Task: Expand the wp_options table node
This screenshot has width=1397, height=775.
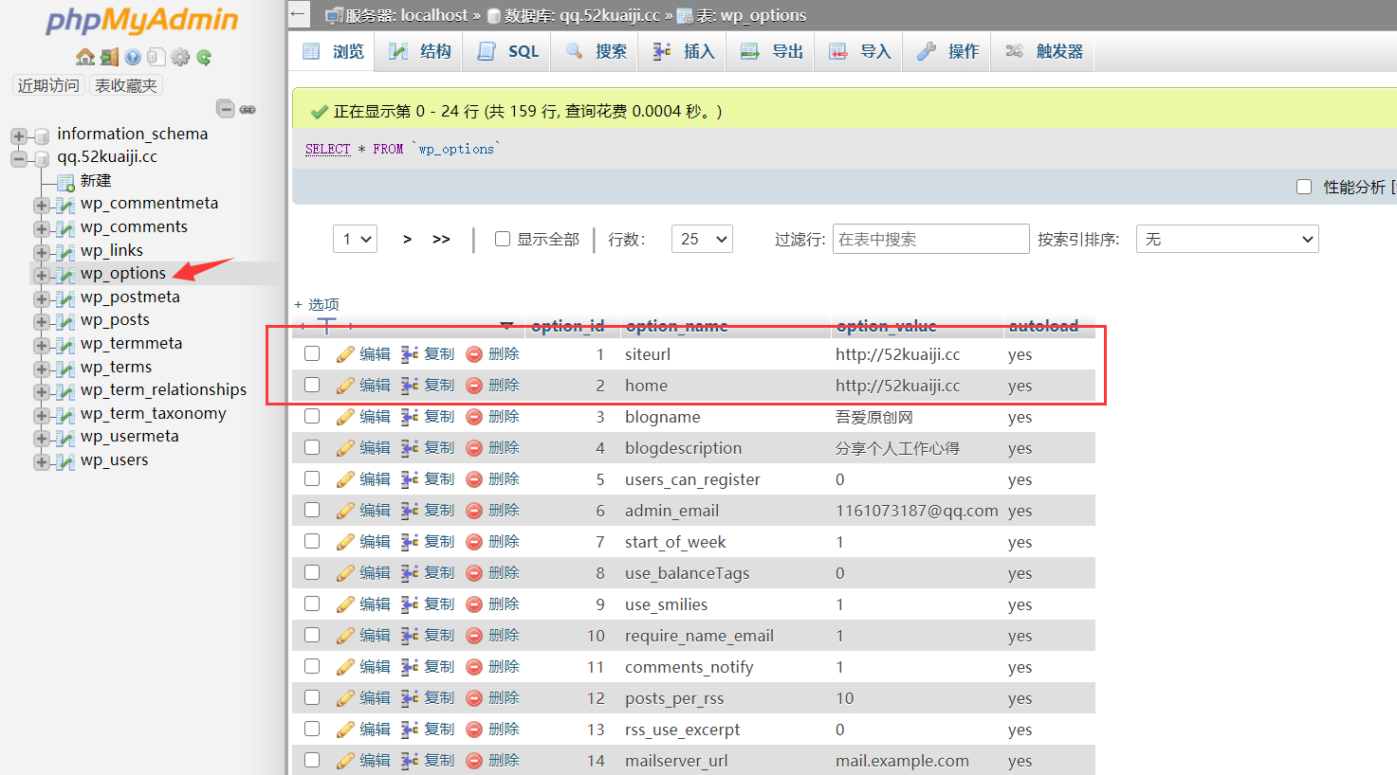Action: [41, 275]
